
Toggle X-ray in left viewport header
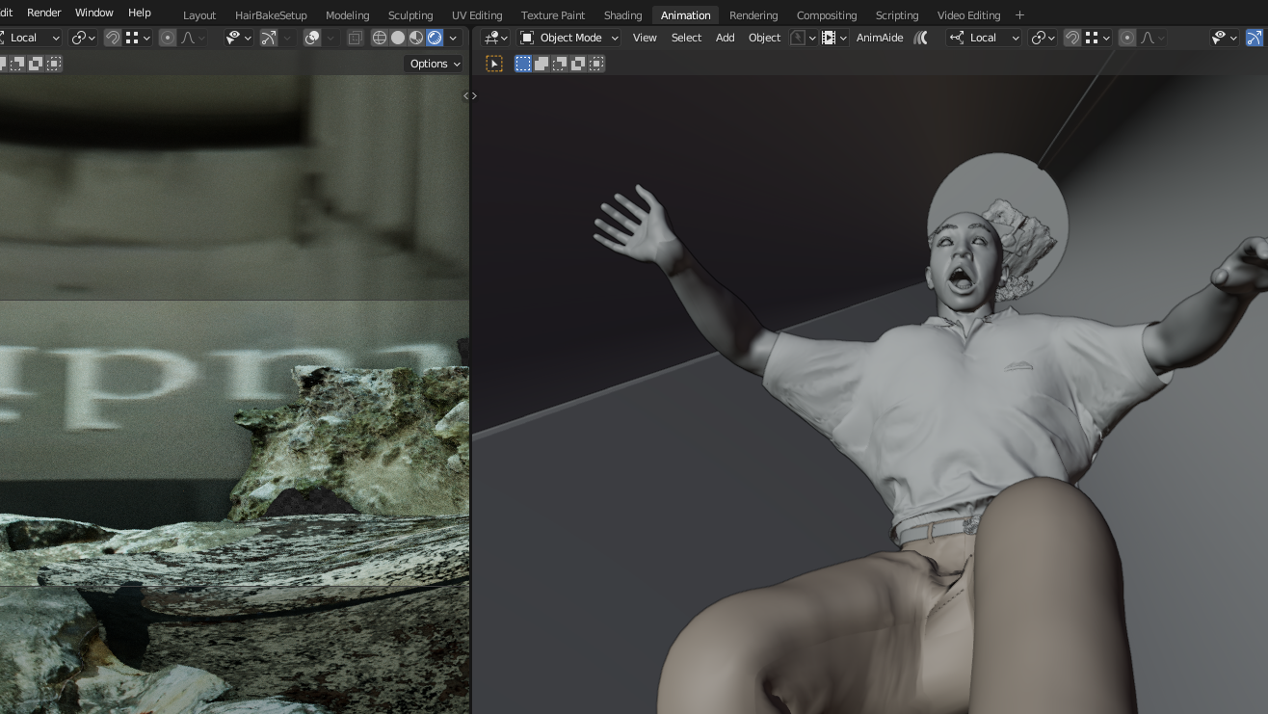355,38
